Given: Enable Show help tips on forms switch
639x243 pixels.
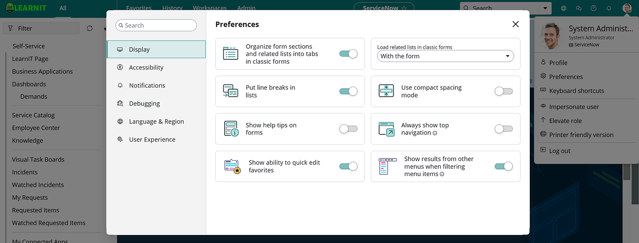Looking at the screenshot, I should (x=348, y=129).
